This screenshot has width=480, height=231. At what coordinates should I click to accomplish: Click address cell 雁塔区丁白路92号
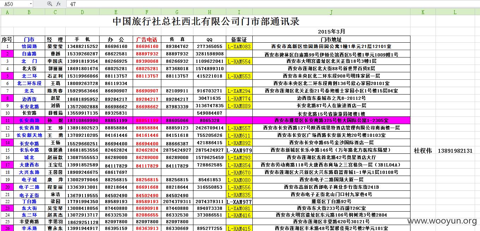(x=331, y=201)
